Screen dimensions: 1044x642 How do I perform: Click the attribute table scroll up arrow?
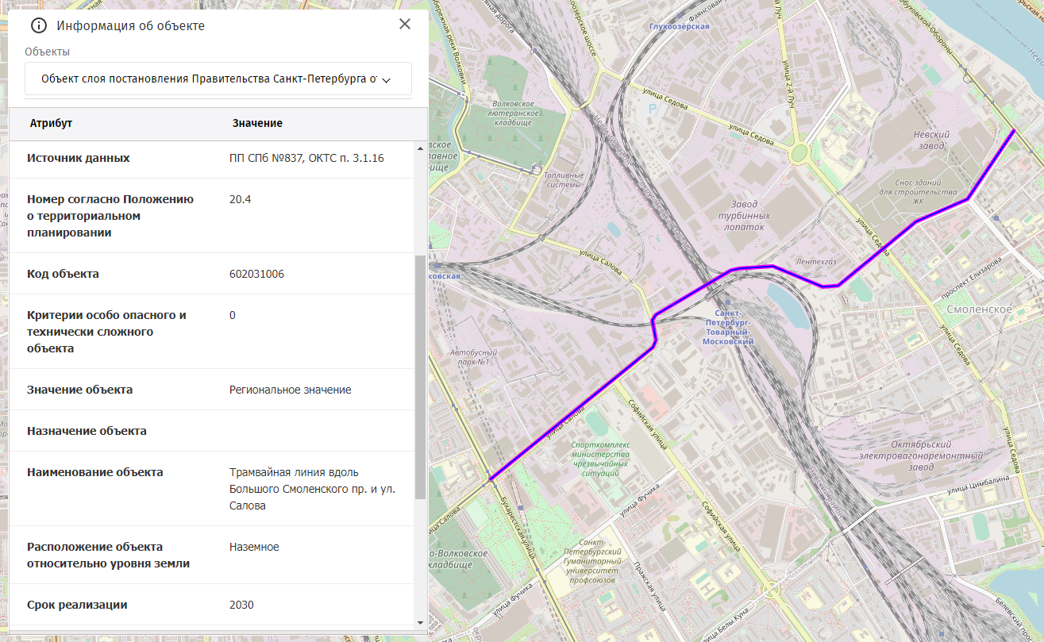pos(420,148)
